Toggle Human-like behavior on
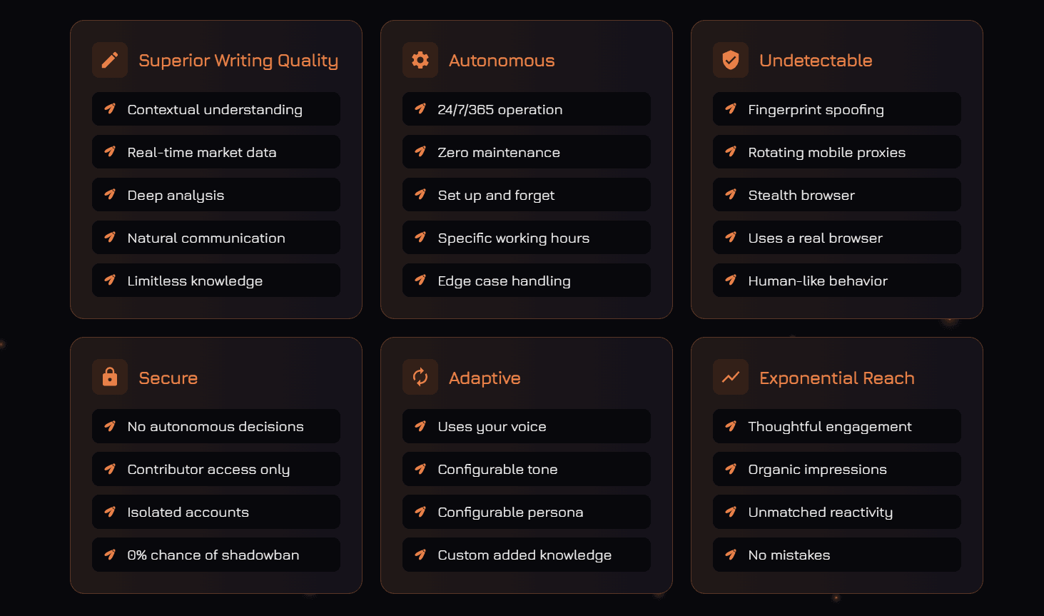1044x616 pixels. coord(836,281)
